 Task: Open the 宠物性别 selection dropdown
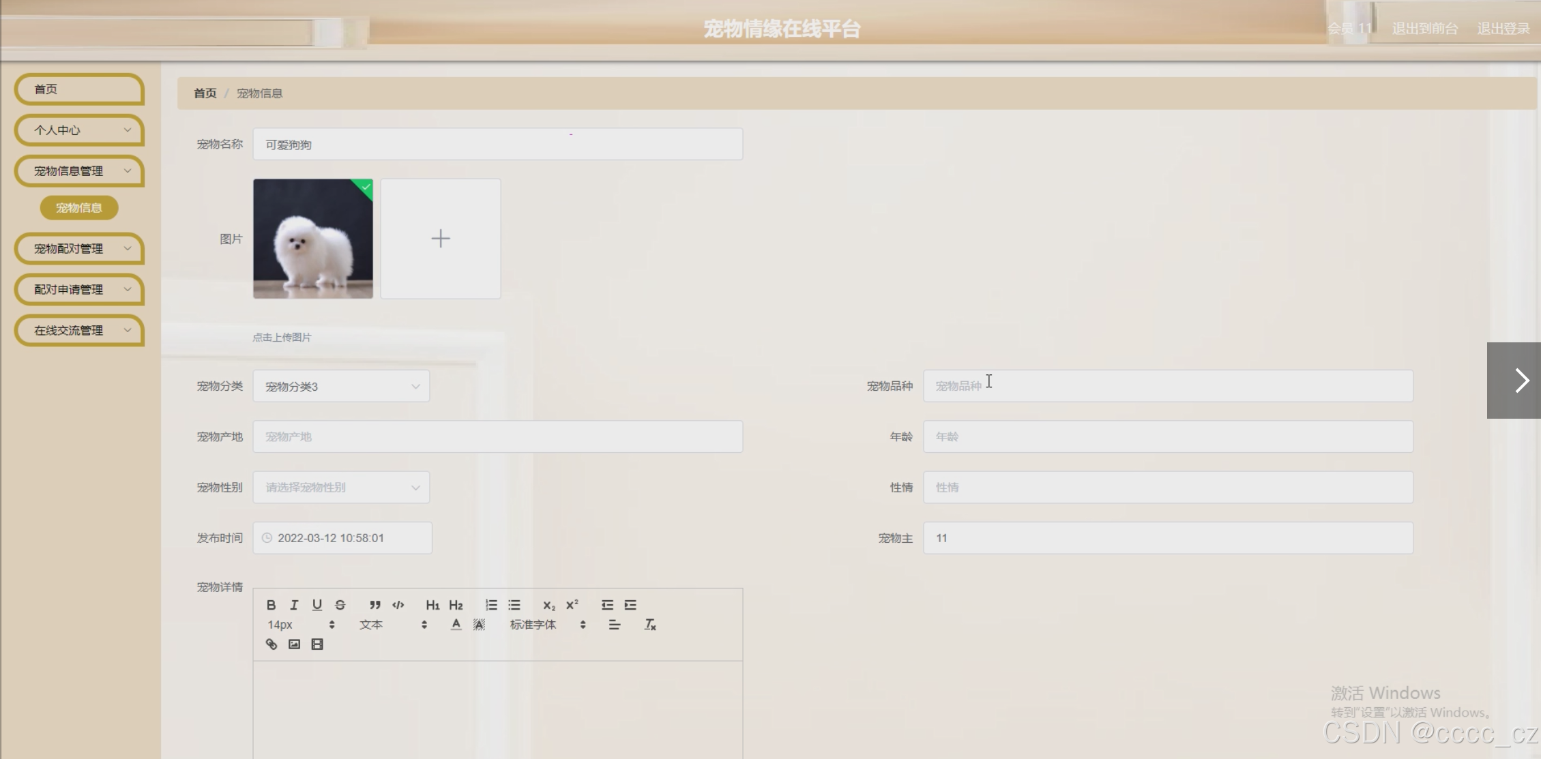pyautogui.click(x=341, y=488)
